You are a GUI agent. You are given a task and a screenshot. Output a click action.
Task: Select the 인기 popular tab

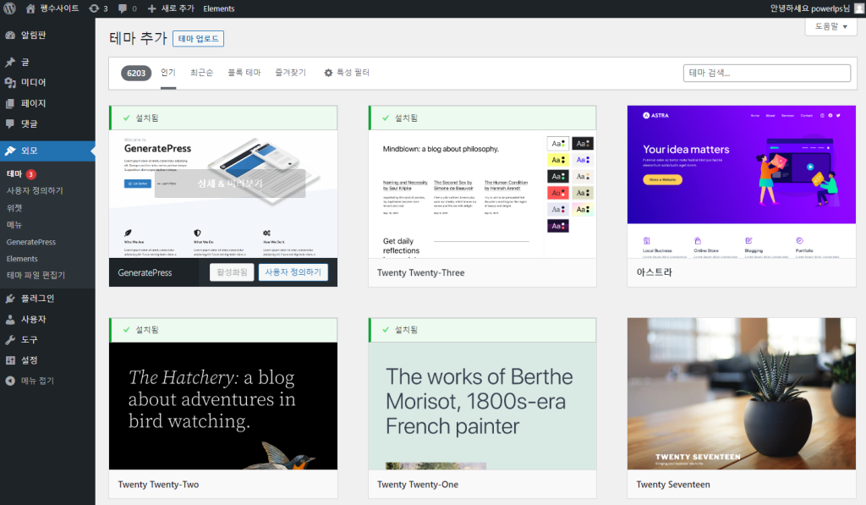[x=168, y=73]
